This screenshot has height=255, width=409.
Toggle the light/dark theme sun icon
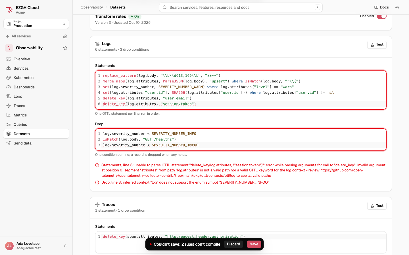coord(397,7)
